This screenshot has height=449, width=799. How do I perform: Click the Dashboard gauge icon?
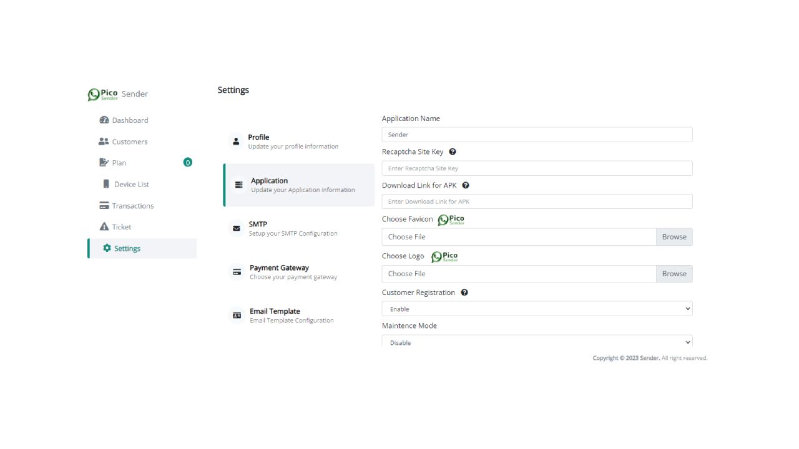104,120
